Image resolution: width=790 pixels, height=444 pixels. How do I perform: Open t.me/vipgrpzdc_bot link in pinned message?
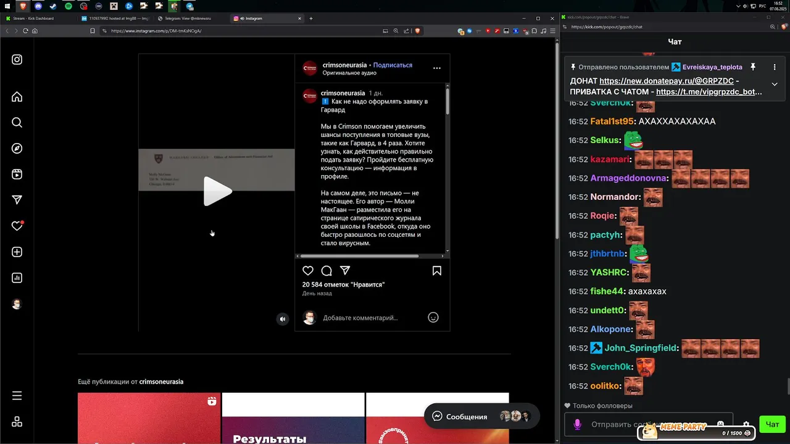709,92
